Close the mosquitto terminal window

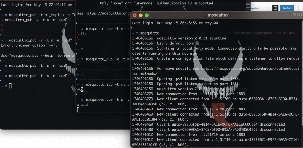click(x=135, y=15)
